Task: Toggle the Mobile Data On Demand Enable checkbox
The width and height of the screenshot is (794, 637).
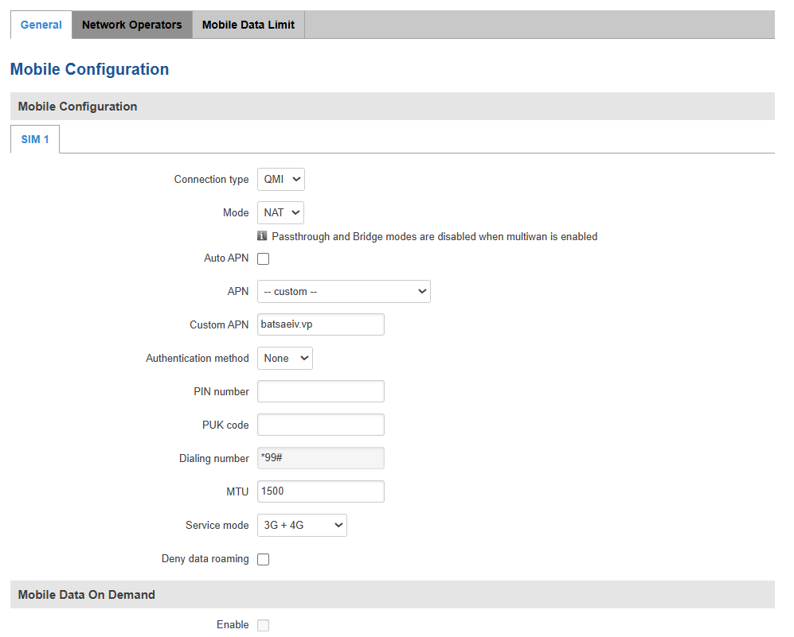Action: 264,626
